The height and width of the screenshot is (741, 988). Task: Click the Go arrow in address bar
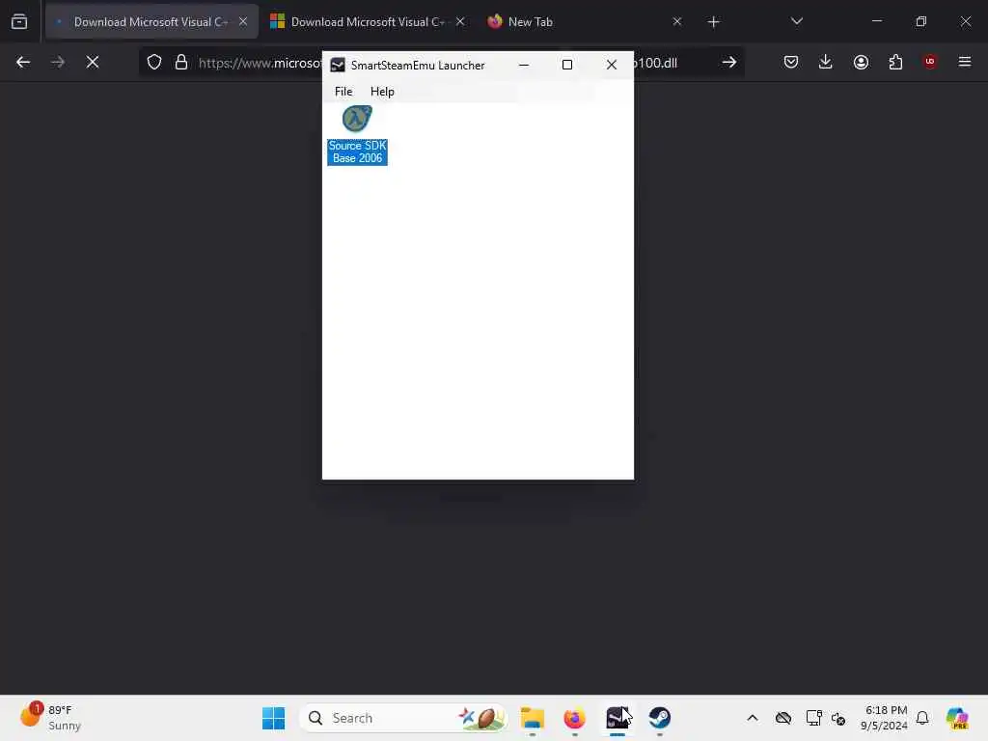click(x=729, y=63)
